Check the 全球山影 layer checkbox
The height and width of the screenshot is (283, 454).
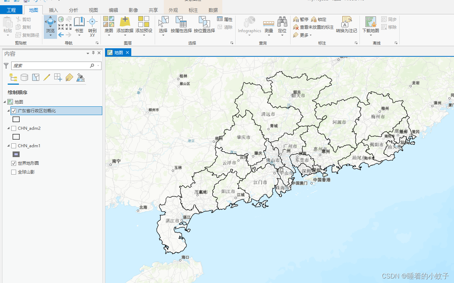[14, 172]
